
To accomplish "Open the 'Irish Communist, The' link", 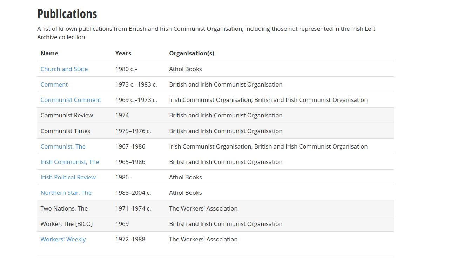I will tap(69, 162).
